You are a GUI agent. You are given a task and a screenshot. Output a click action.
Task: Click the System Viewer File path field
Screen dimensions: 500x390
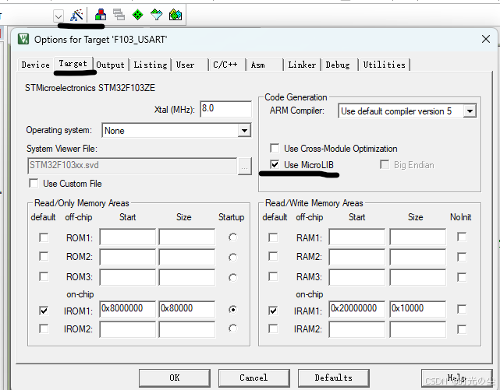point(133,165)
